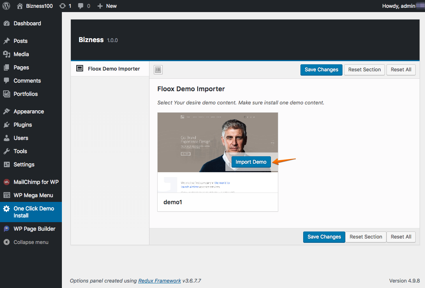Click the Comments speech bubble sidebar icon

tap(7, 81)
